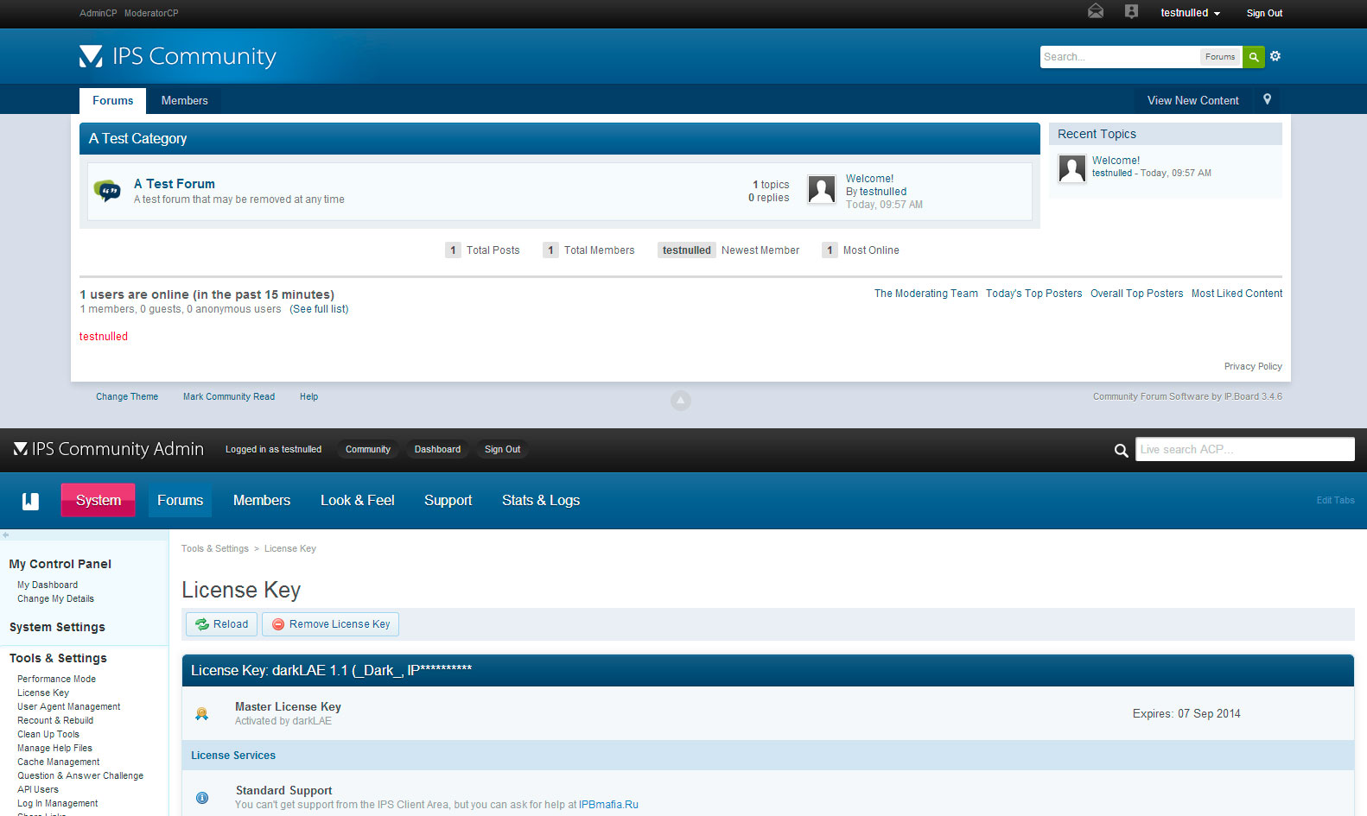1367x816 pixels.
Task: Click the Help footer link
Action: pos(308,396)
